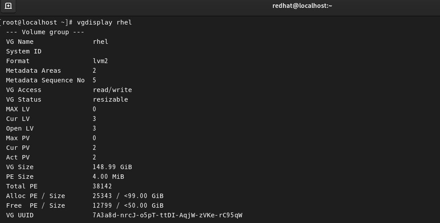The height and width of the screenshot is (223, 440).
Task: Click the System ID label
Action: point(24,51)
